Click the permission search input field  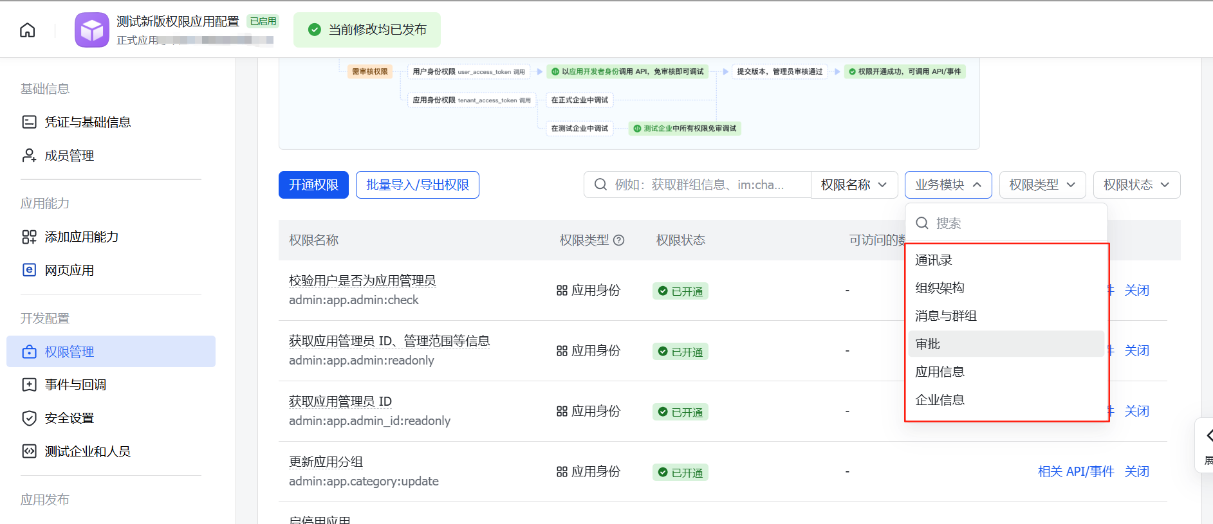pyautogui.click(x=701, y=185)
